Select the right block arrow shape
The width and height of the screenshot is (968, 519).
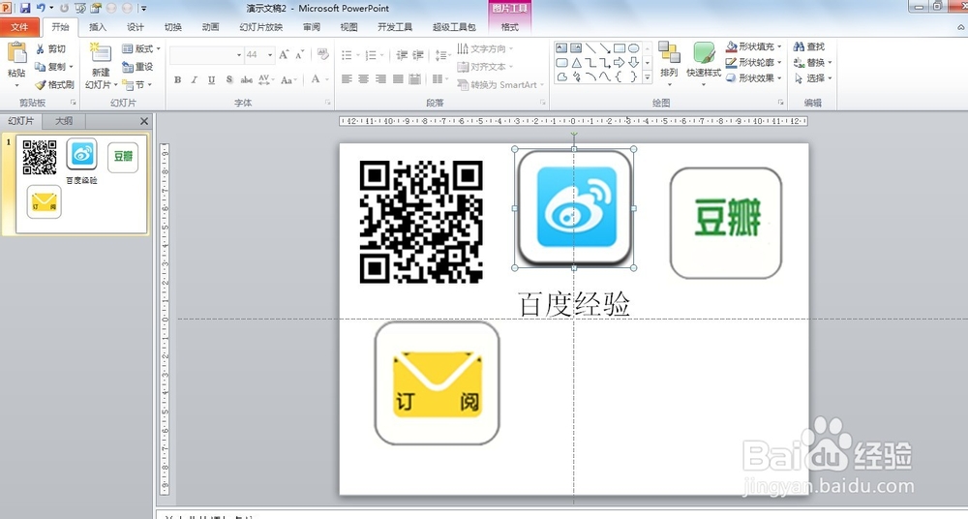coord(620,62)
